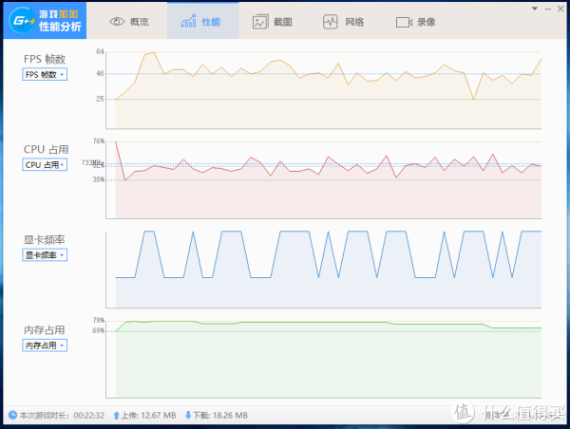Open the title bar triangle menu
This screenshot has height=429, width=570.
534,9
